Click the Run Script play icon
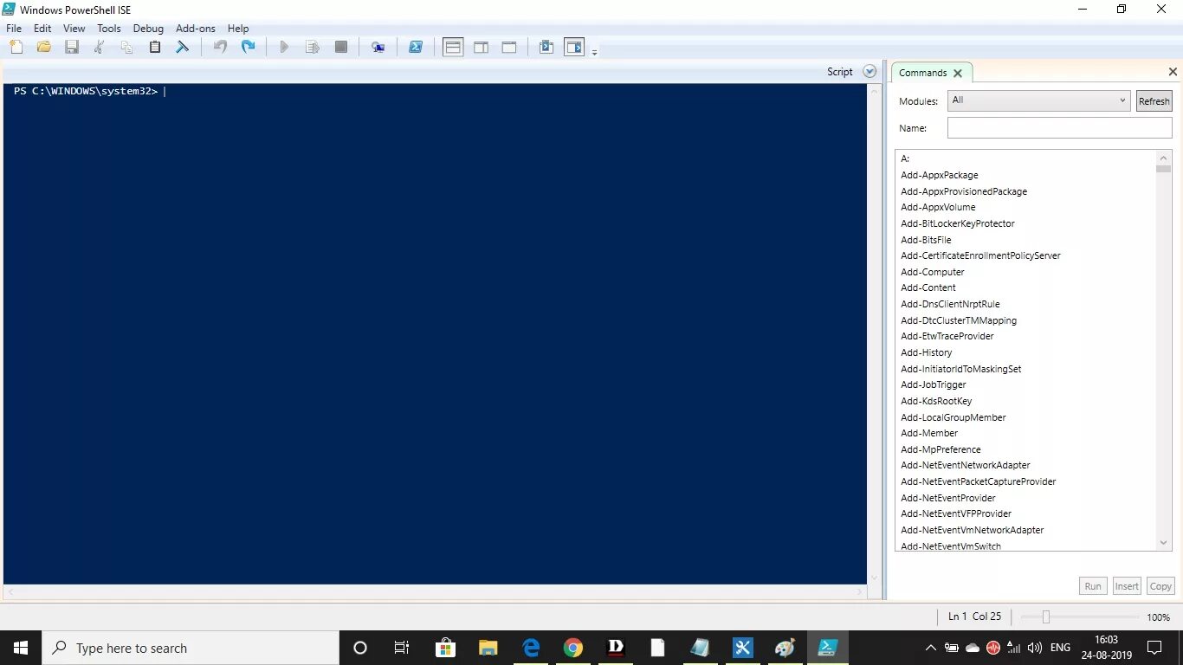 (x=284, y=48)
